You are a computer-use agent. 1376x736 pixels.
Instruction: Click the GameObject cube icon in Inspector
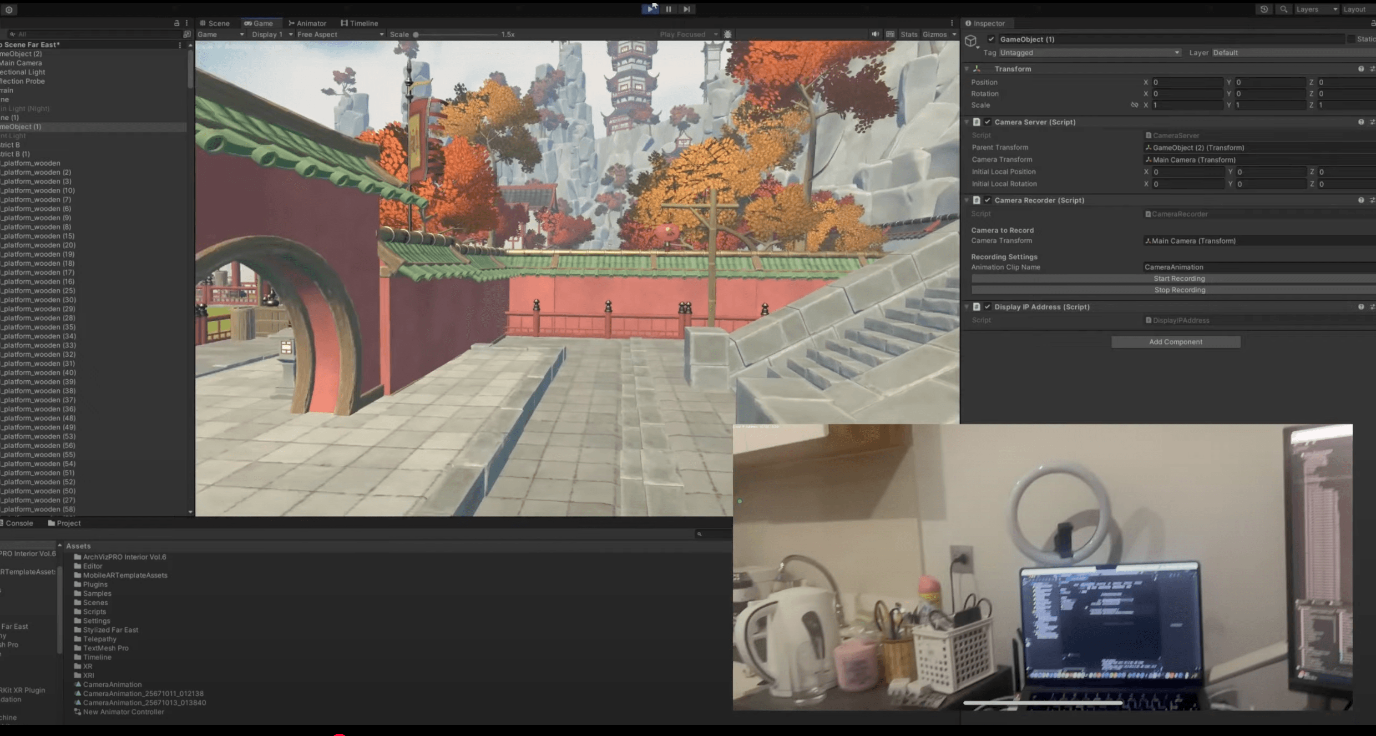point(971,41)
